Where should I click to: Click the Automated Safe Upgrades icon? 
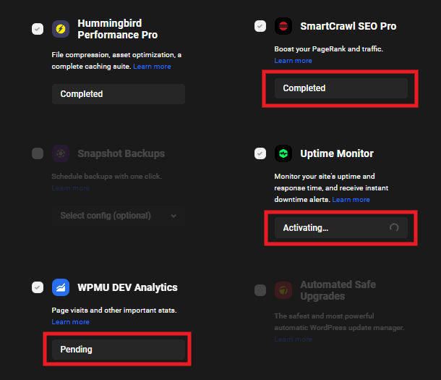(283, 290)
